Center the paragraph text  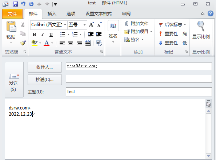[x=71, y=43]
